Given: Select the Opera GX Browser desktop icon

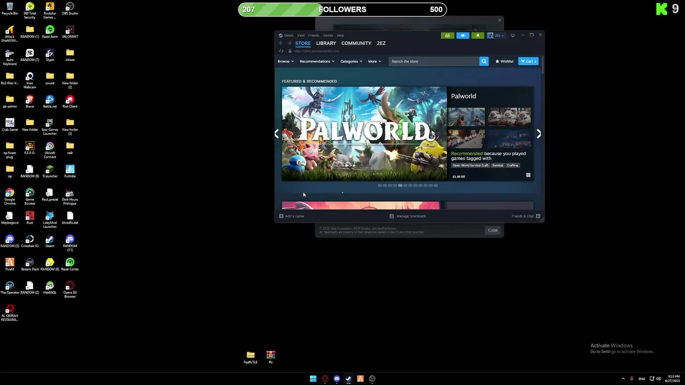Looking at the screenshot, I should 70,290.
